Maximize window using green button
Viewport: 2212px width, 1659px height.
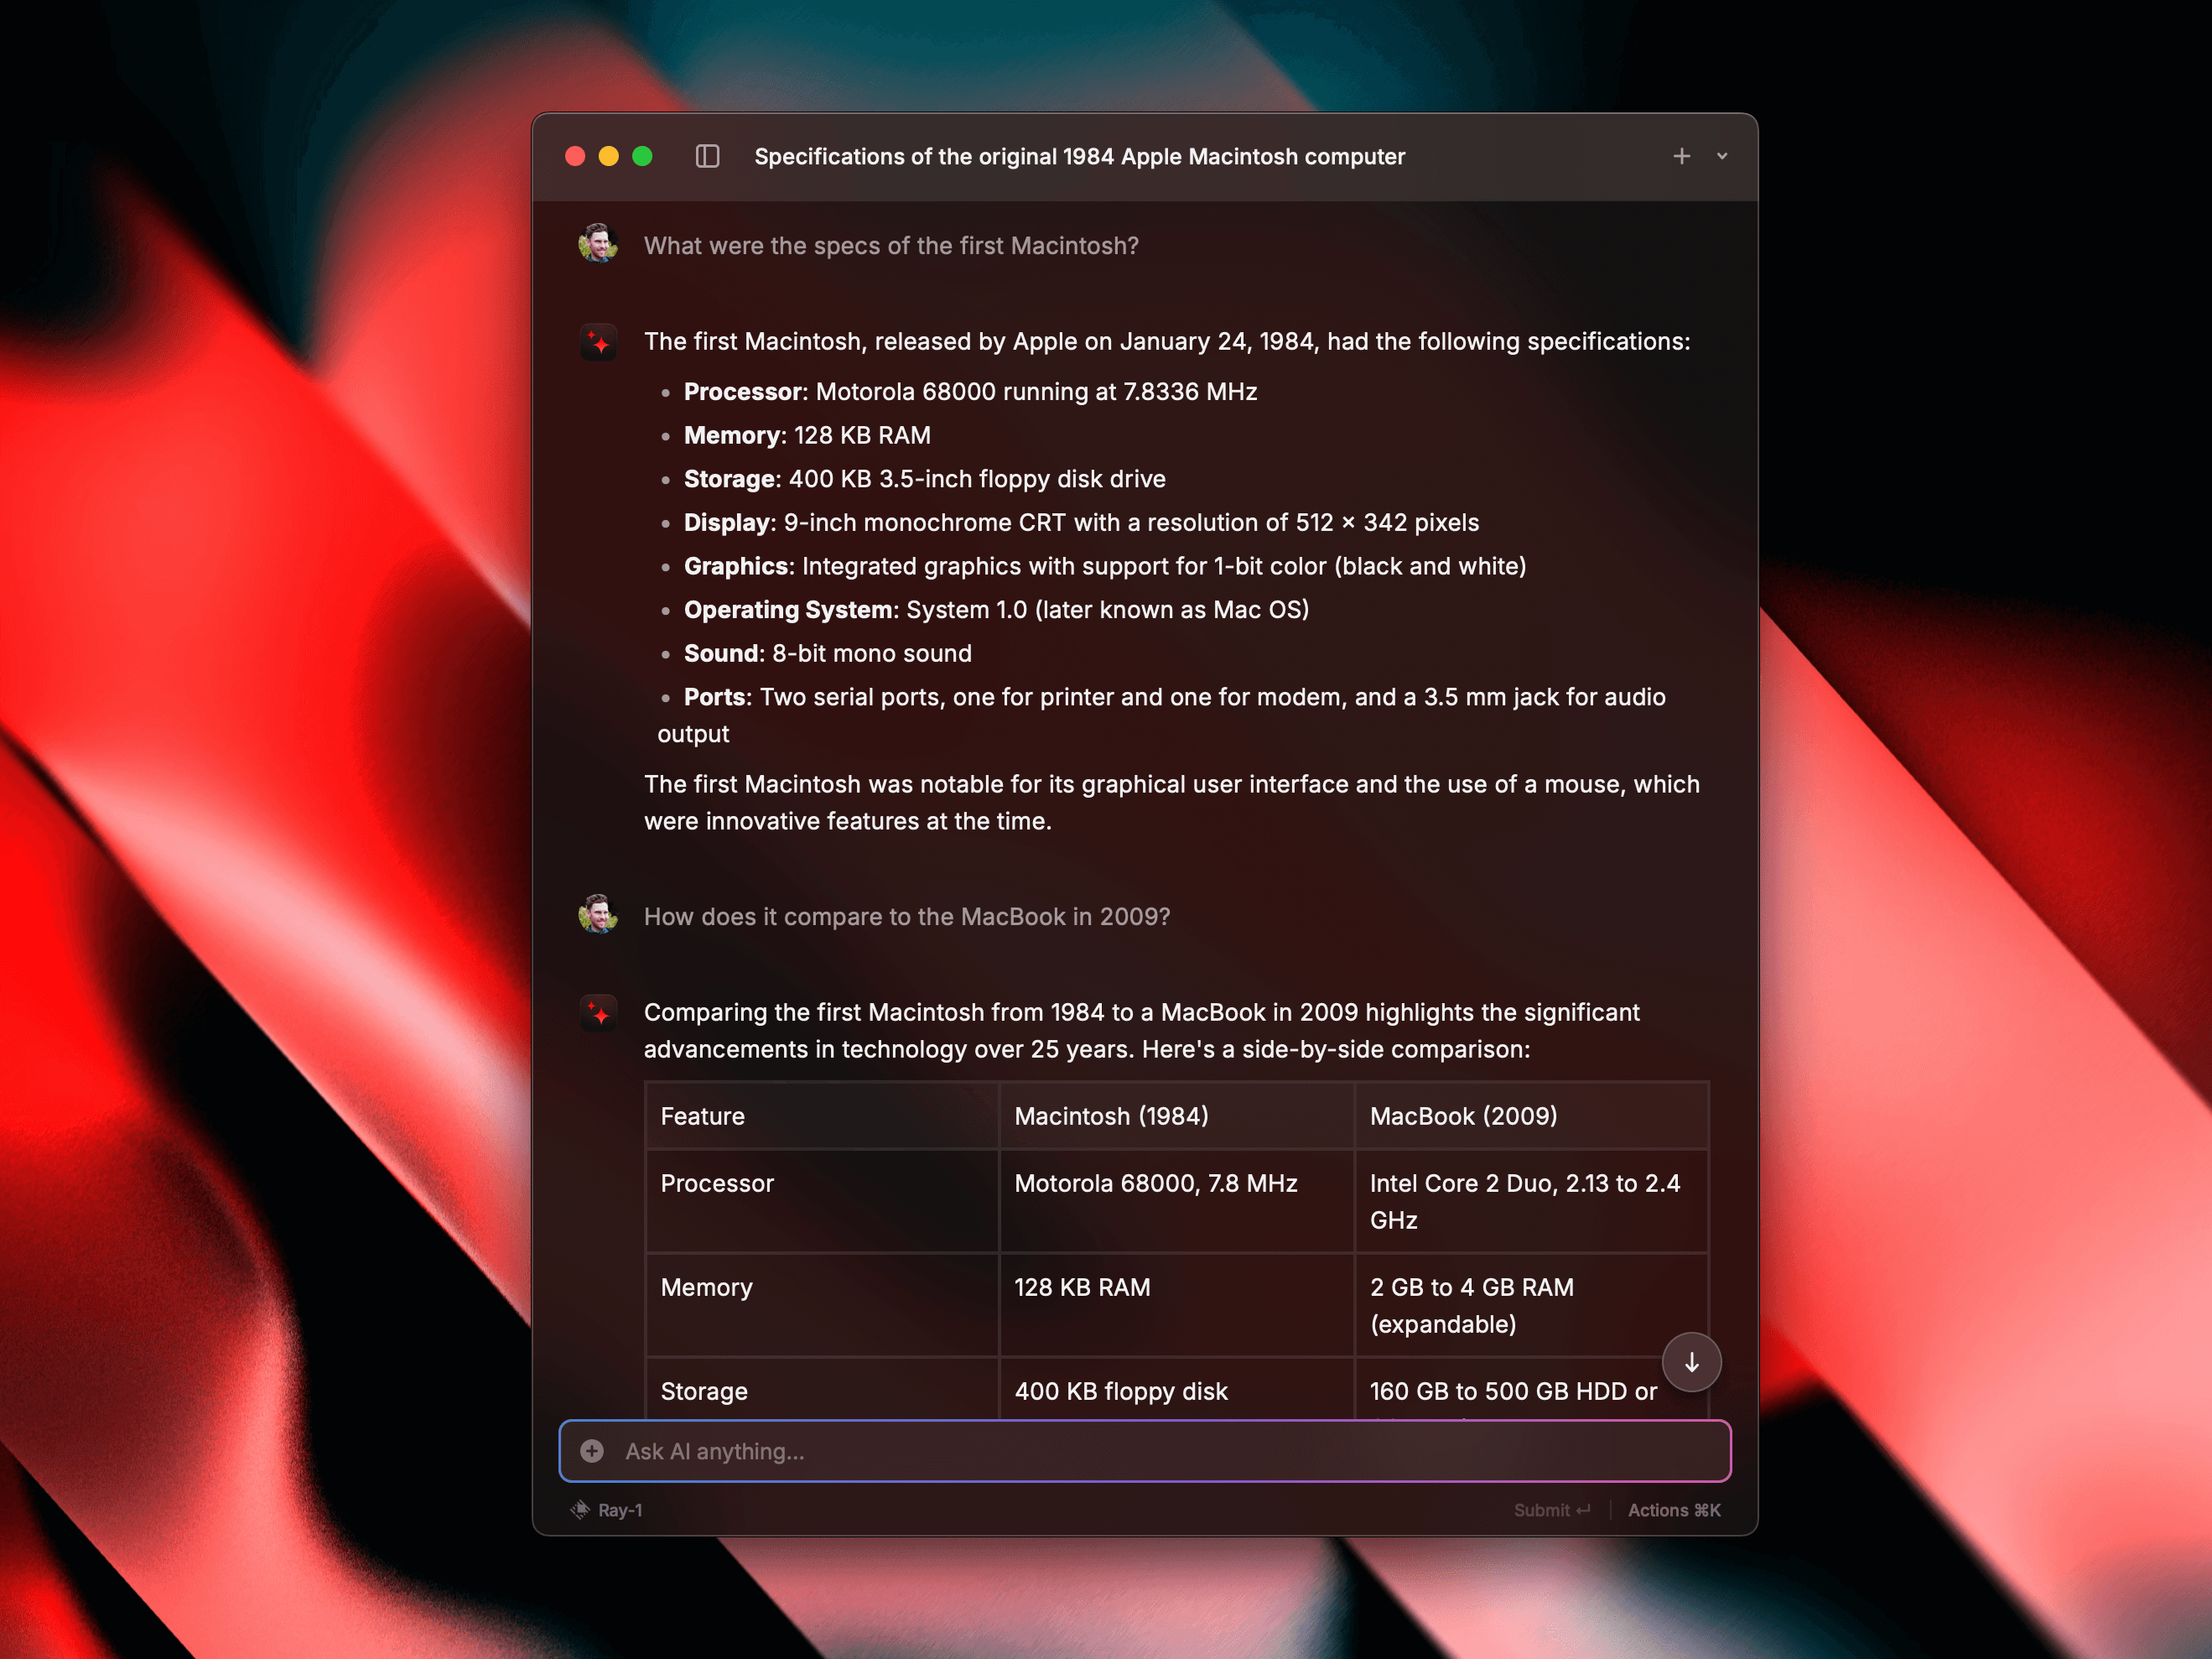642,156
